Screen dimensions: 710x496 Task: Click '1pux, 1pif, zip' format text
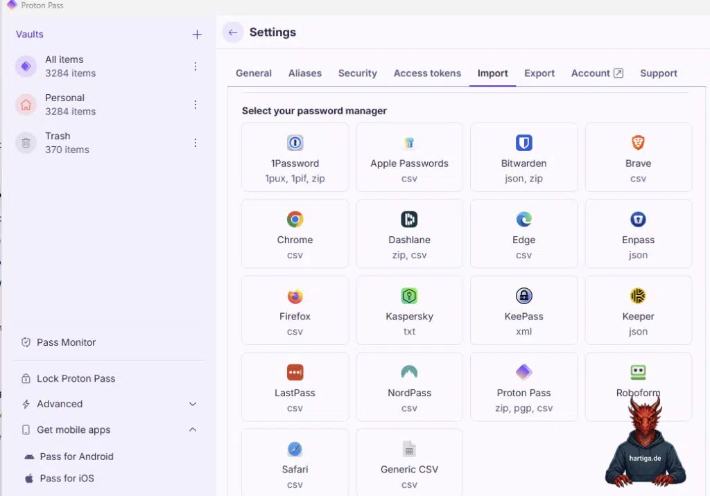click(295, 178)
